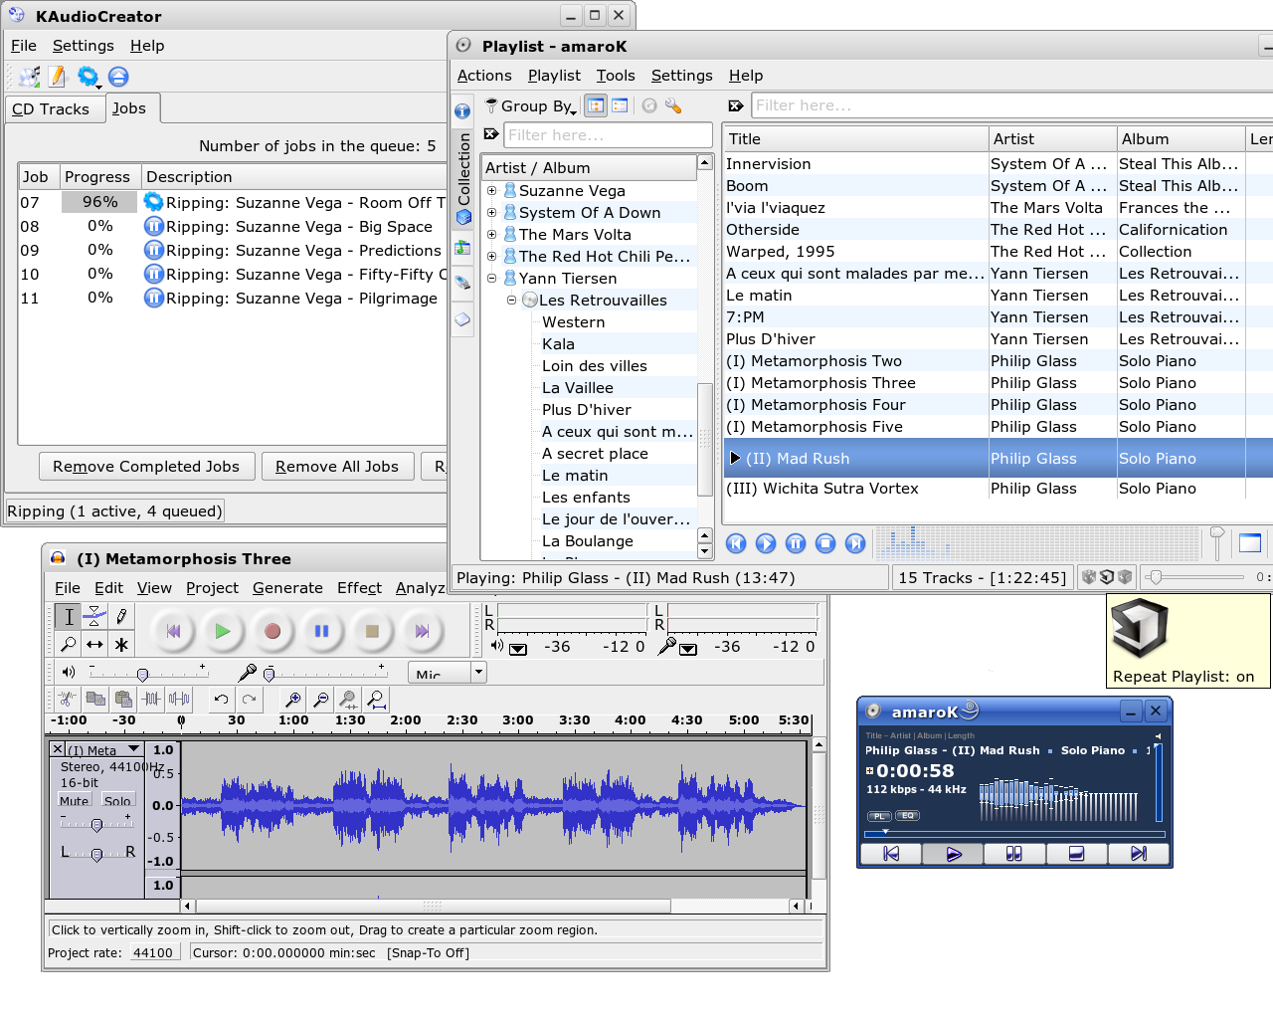Click Play in the amaroK mini player
The height and width of the screenshot is (1019, 1273).
pyautogui.click(x=953, y=854)
